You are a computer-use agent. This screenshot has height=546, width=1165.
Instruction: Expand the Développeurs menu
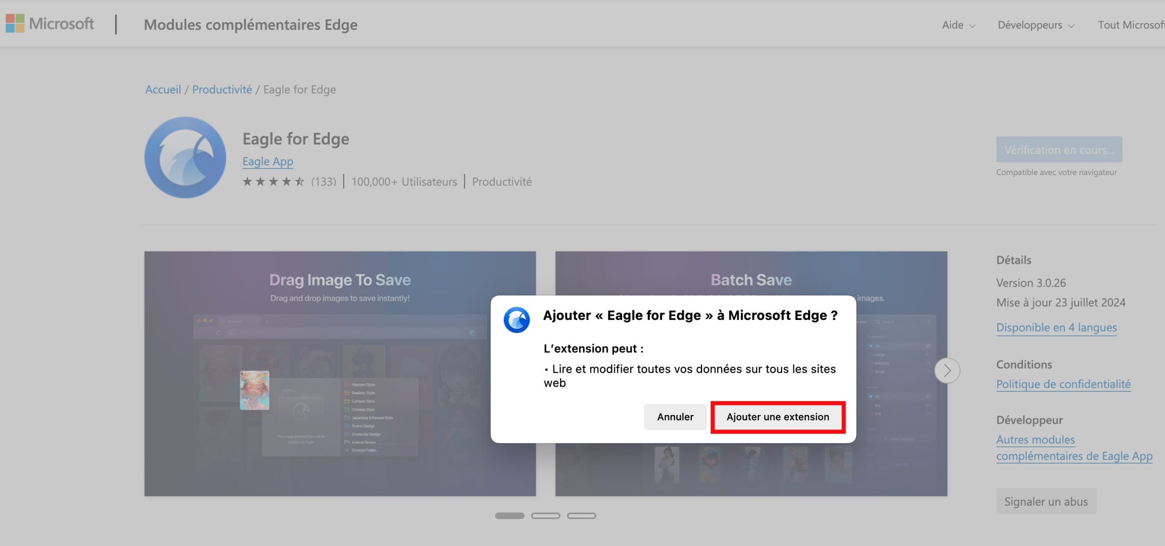click(1036, 25)
